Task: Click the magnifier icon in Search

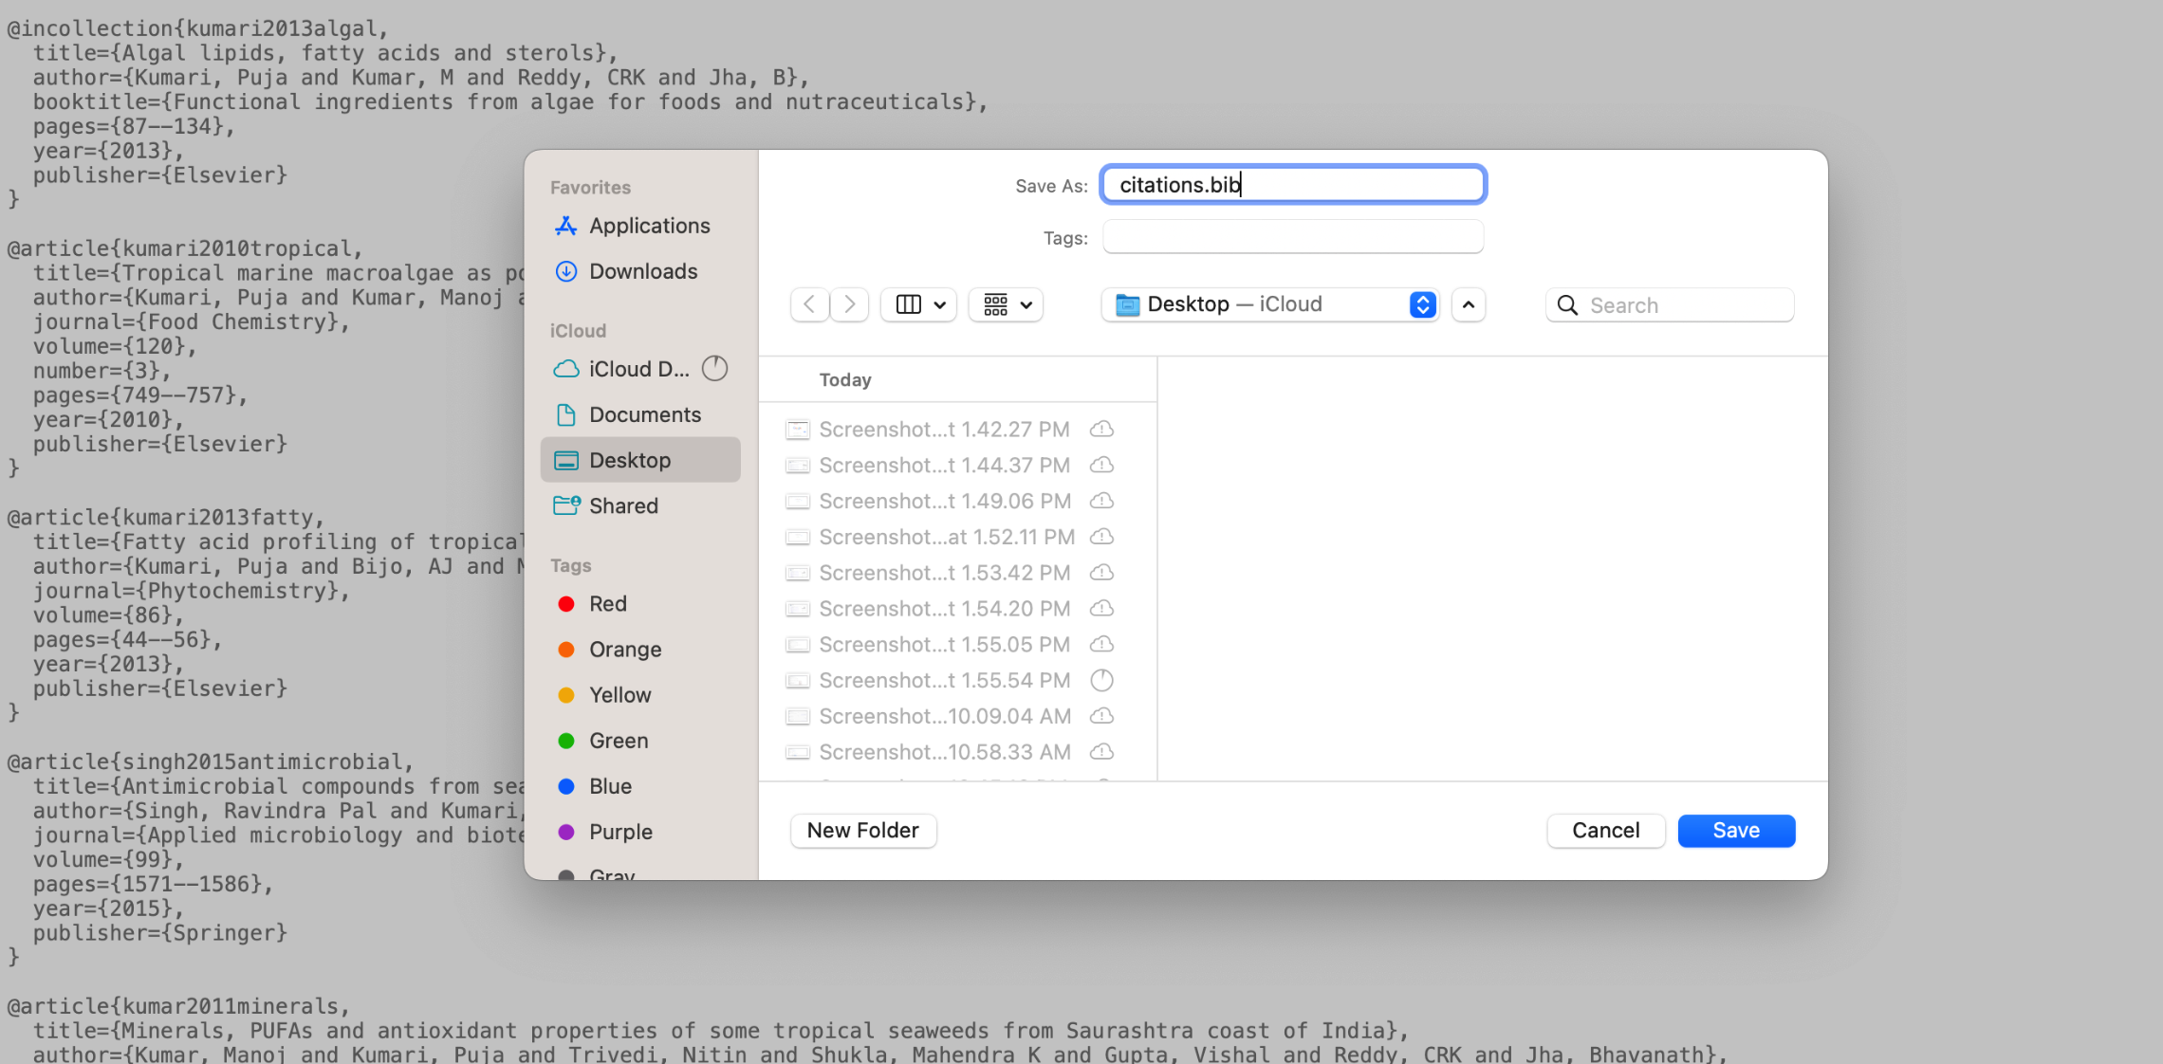Action: [1568, 305]
